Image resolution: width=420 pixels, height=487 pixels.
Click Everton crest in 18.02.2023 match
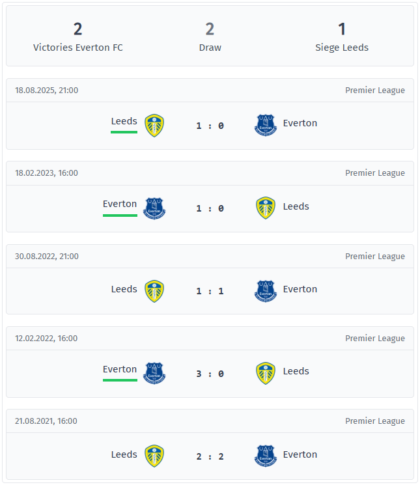(154, 208)
